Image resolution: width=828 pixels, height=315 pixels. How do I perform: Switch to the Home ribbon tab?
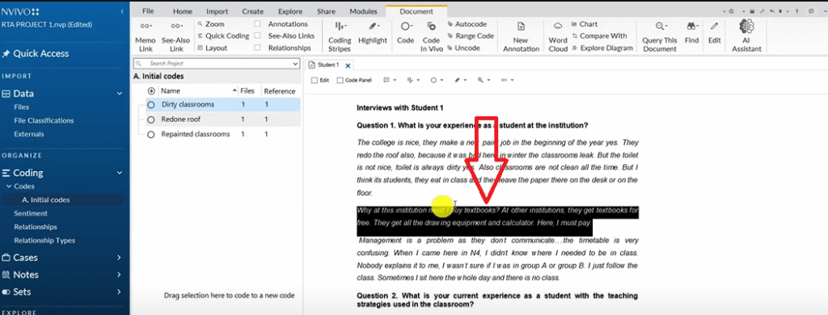(183, 11)
